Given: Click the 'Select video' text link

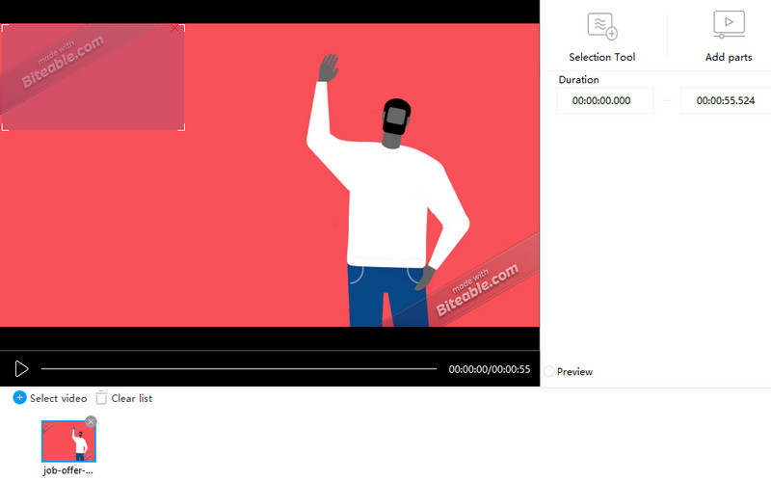Looking at the screenshot, I should point(58,398).
